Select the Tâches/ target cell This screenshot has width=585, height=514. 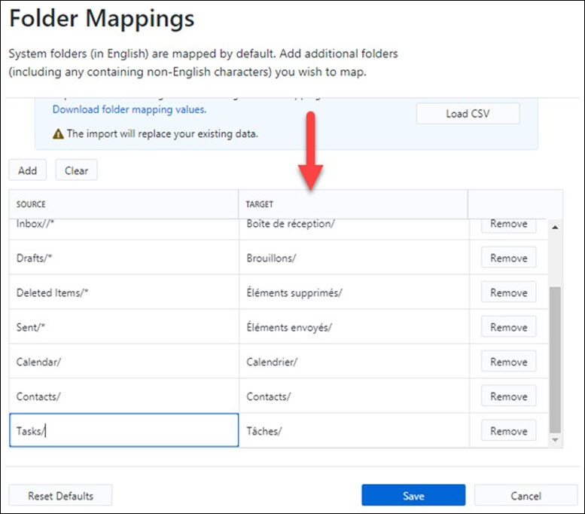(x=352, y=431)
